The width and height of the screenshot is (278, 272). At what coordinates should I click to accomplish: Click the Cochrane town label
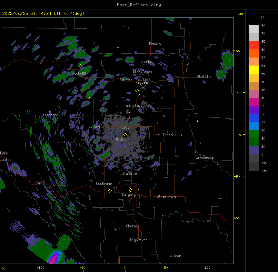pos(104,183)
